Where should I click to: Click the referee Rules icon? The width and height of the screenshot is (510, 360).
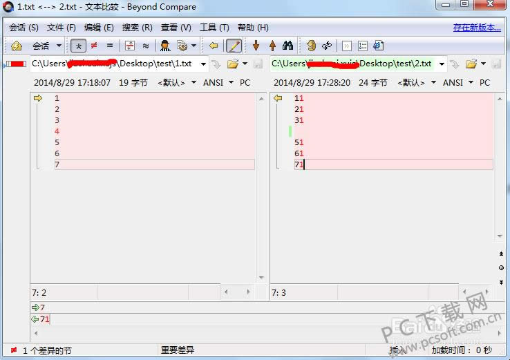click(x=165, y=46)
